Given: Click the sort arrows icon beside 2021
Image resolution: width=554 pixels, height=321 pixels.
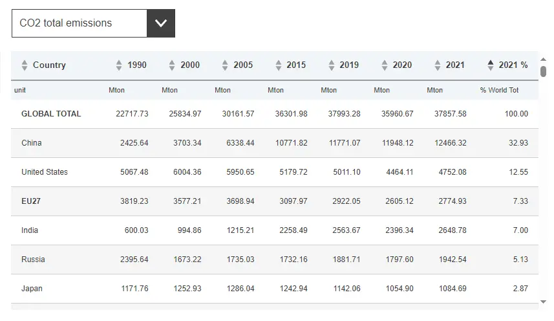Looking at the screenshot, I should pyautogui.click(x=437, y=65).
